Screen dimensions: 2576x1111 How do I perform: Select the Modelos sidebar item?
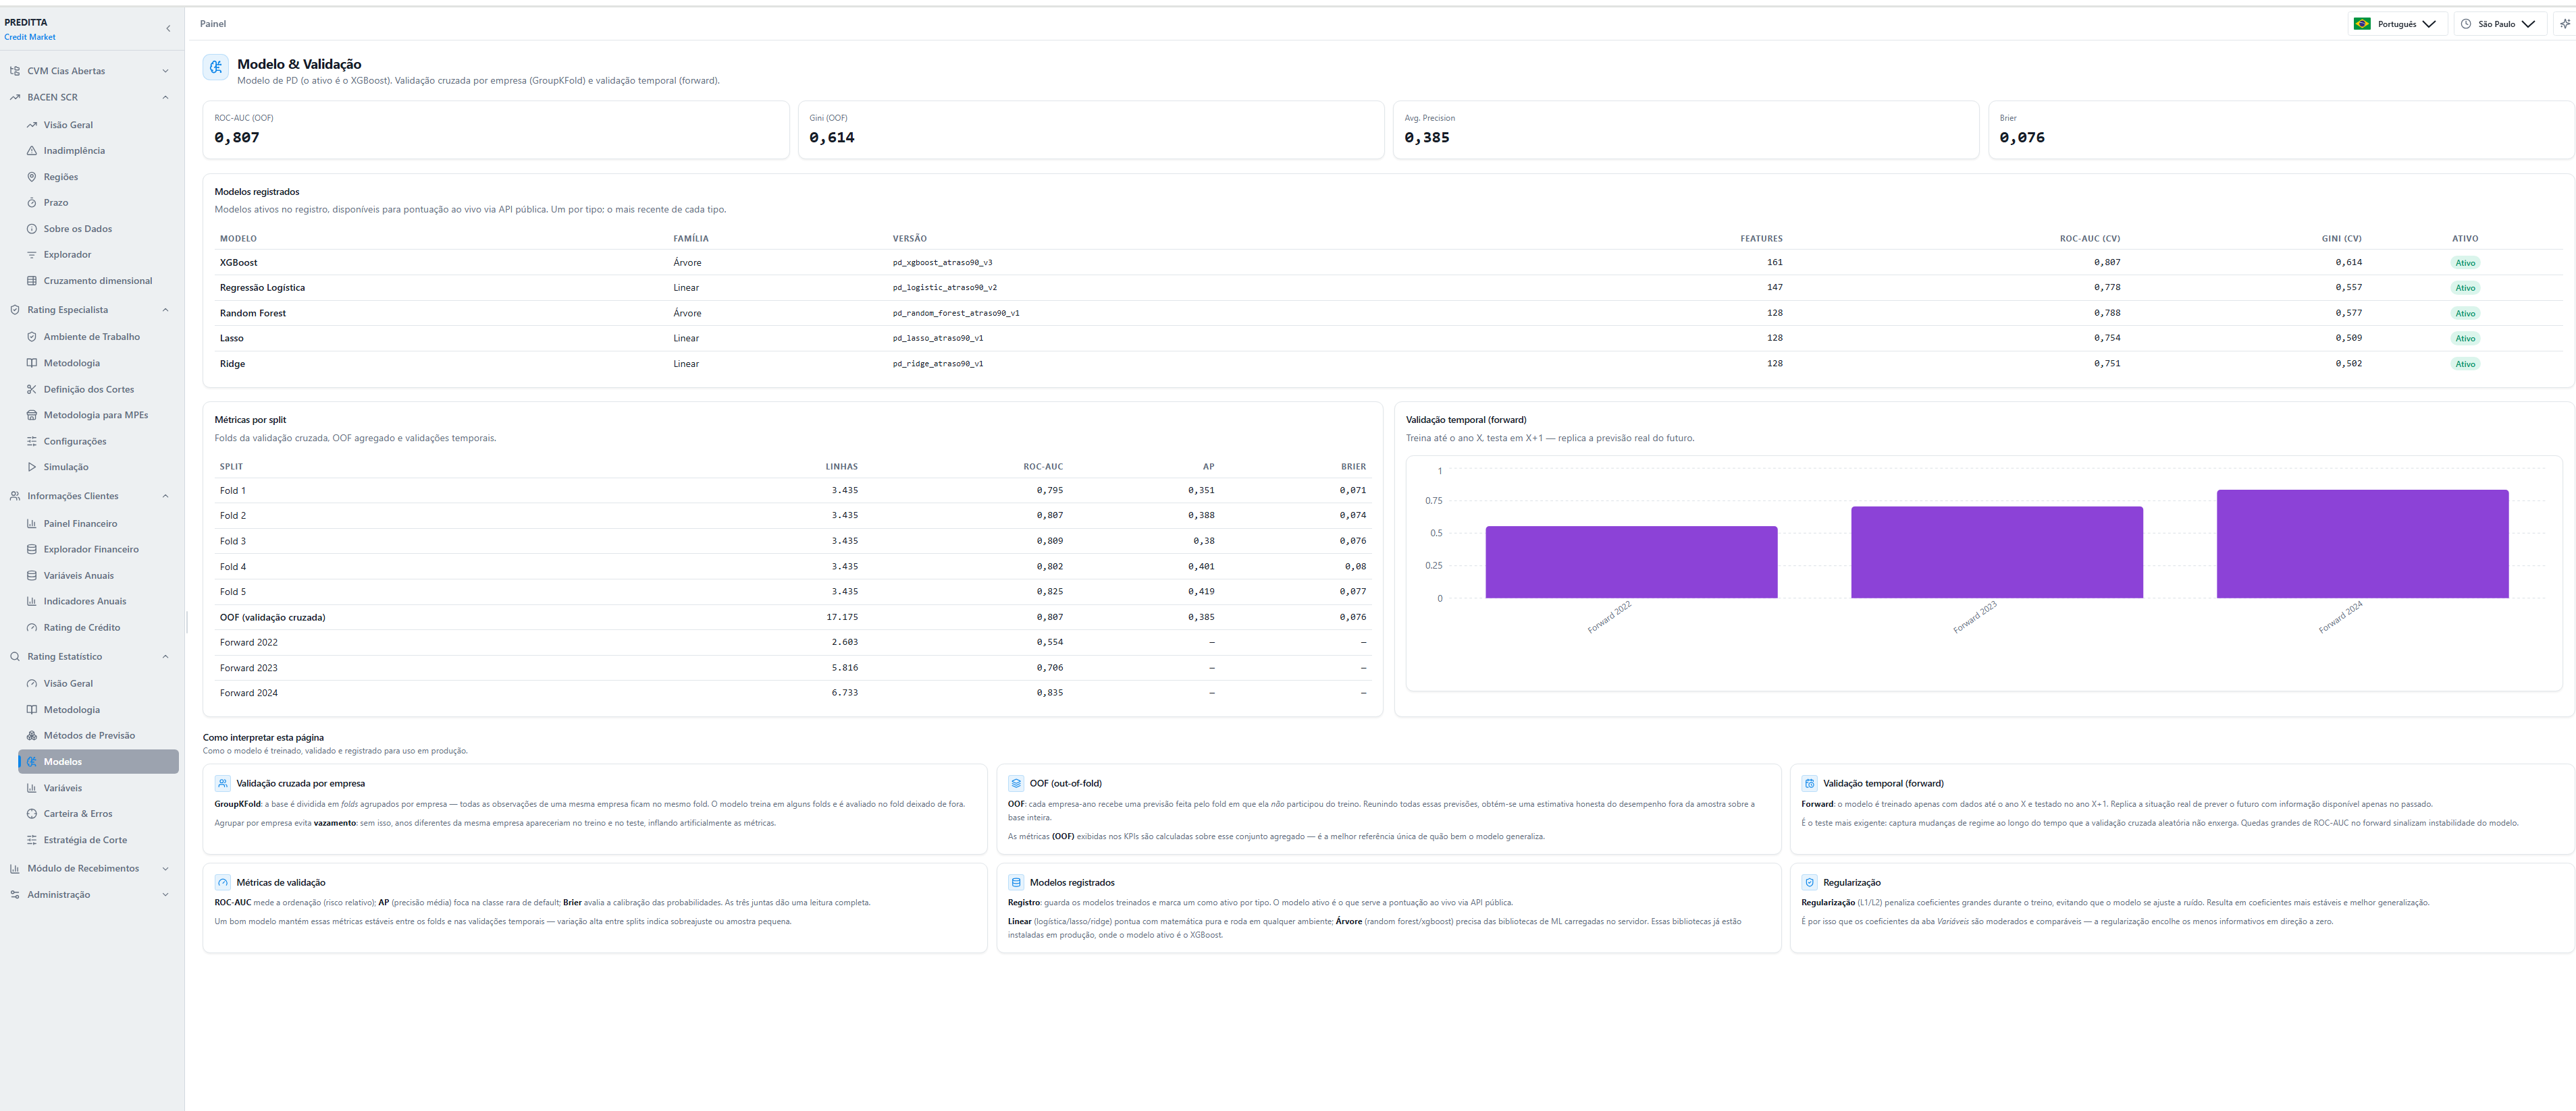[x=98, y=762]
